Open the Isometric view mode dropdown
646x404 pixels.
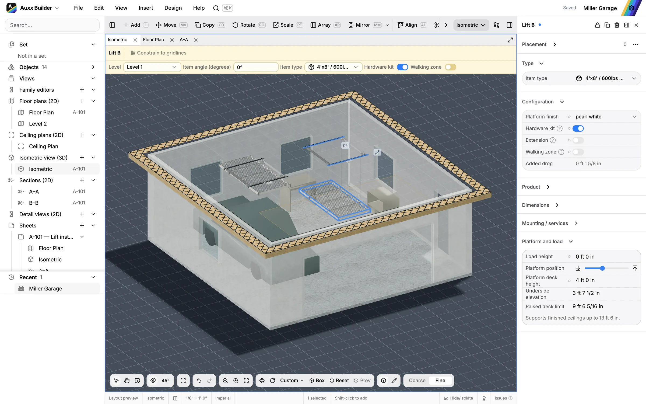coord(471,25)
